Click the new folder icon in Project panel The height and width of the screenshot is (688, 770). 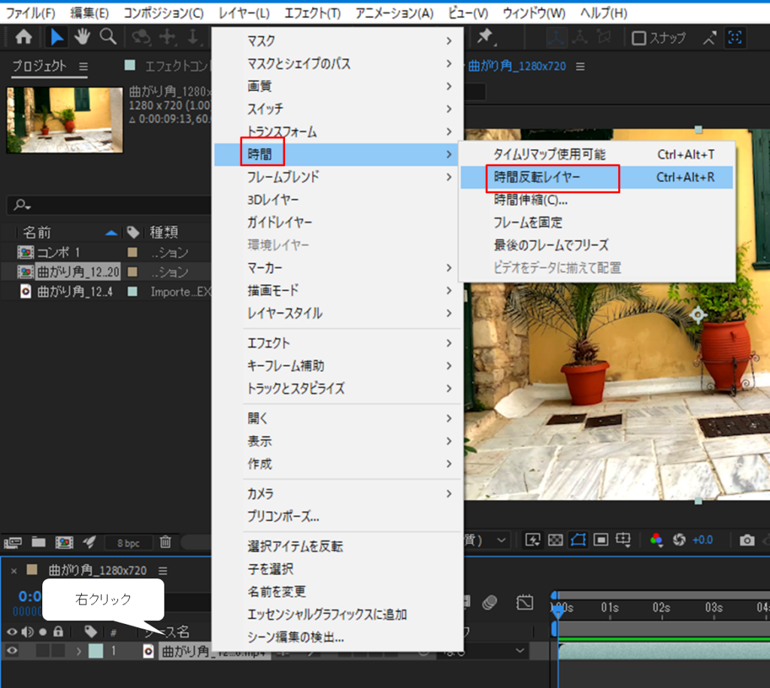pyautogui.click(x=38, y=541)
